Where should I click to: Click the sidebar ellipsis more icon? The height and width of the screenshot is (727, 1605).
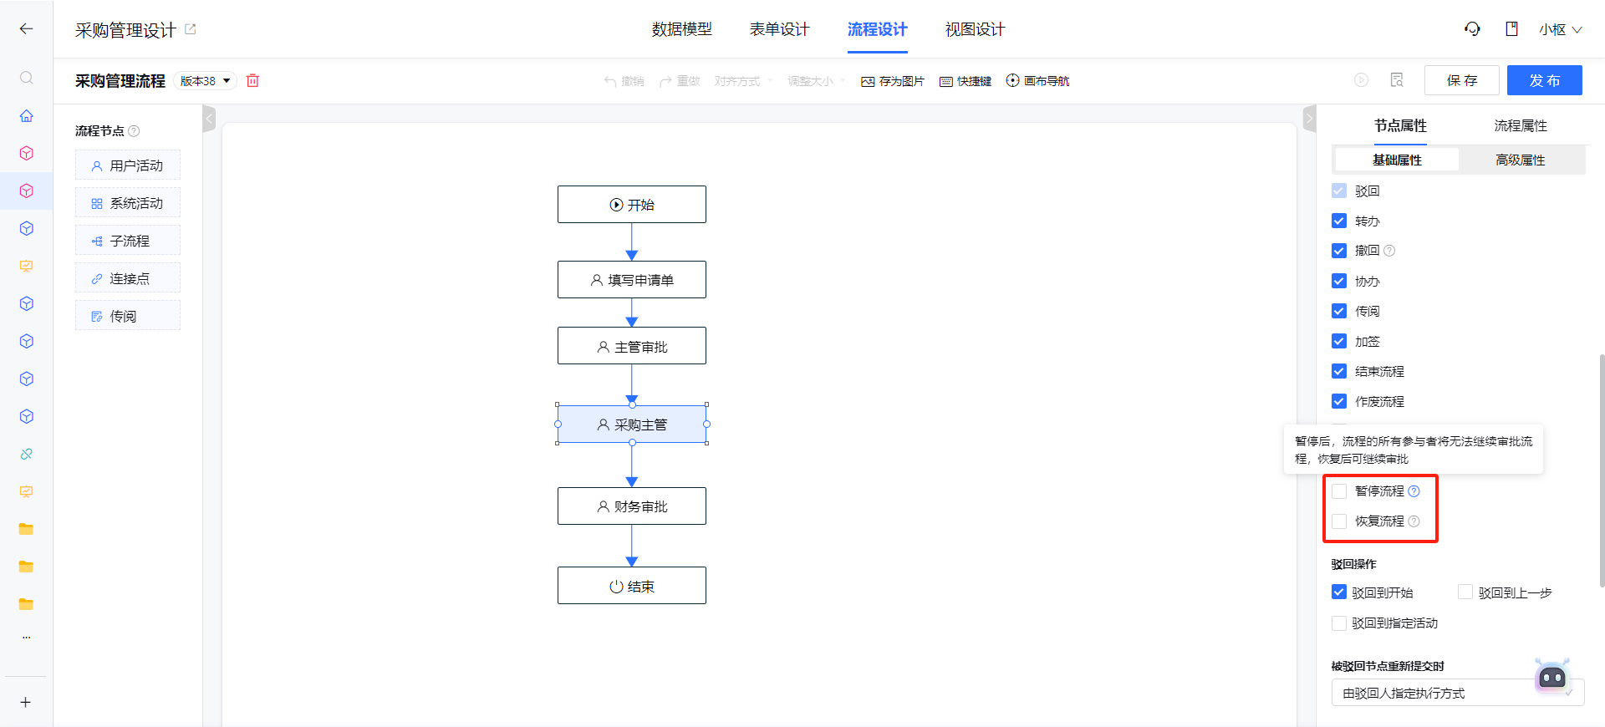tap(27, 637)
